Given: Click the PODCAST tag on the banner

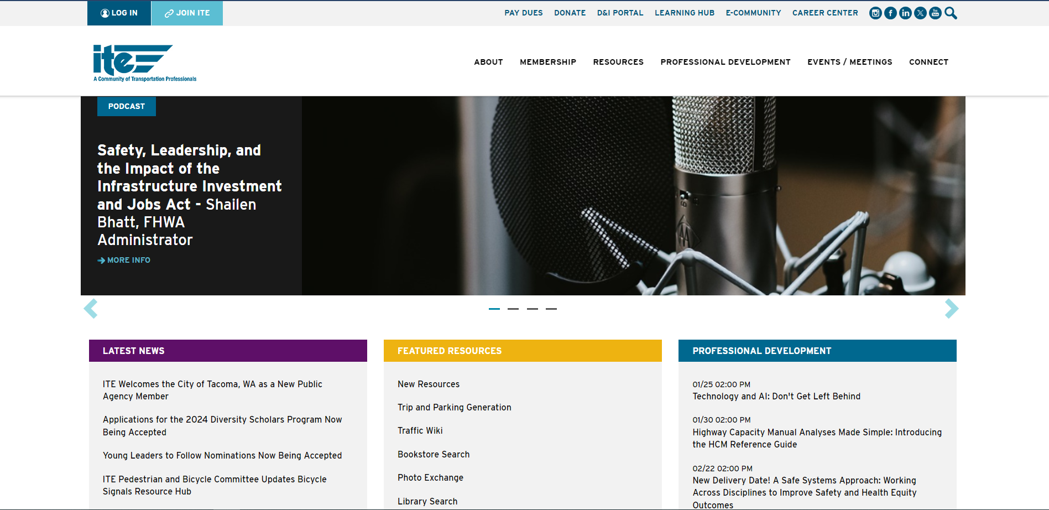Looking at the screenshot, I should 127,106.
